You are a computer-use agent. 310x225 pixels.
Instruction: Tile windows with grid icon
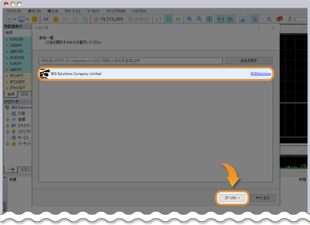[209, 19]
